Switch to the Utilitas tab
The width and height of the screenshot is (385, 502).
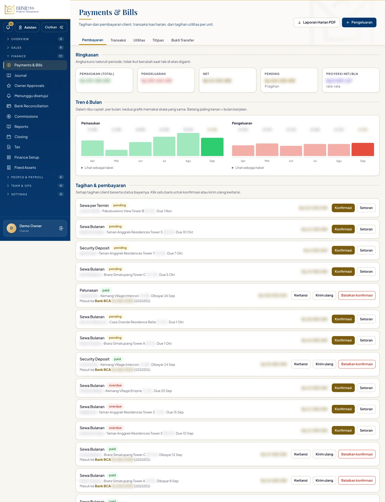pos(139,40)
